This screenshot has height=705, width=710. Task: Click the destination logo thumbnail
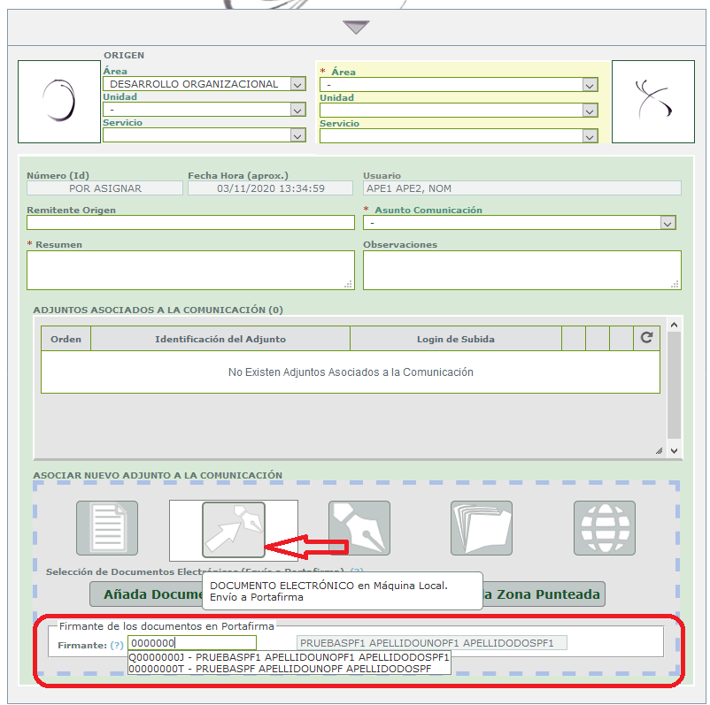tap(653, 102)
